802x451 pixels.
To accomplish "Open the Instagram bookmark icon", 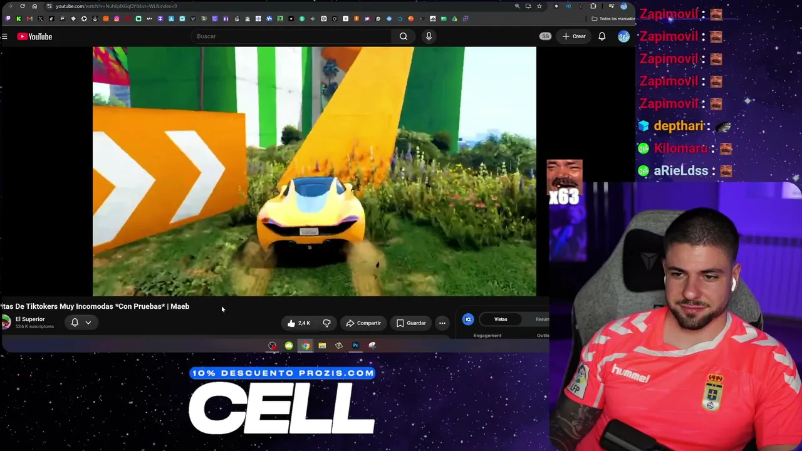I will coord(117,19).
